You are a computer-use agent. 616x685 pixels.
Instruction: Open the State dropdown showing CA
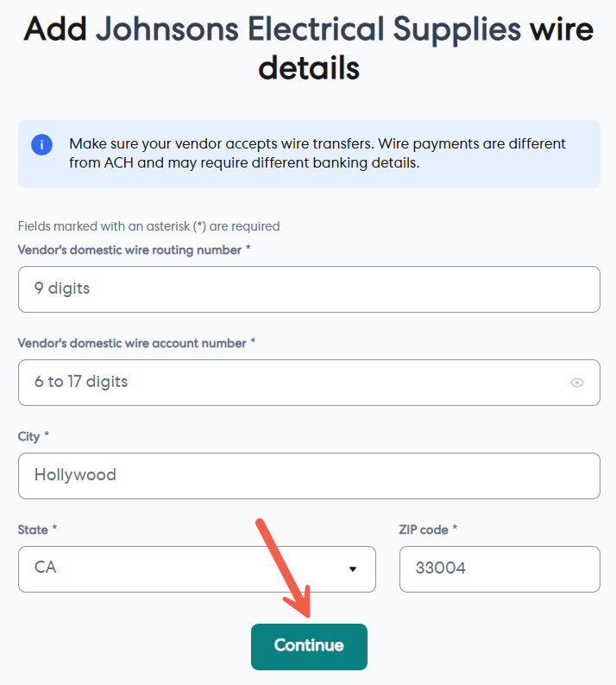point(197,568)
